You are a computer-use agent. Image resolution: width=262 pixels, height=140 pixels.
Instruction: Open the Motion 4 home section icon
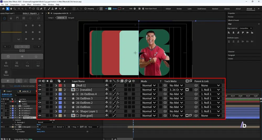pos(4,18)
